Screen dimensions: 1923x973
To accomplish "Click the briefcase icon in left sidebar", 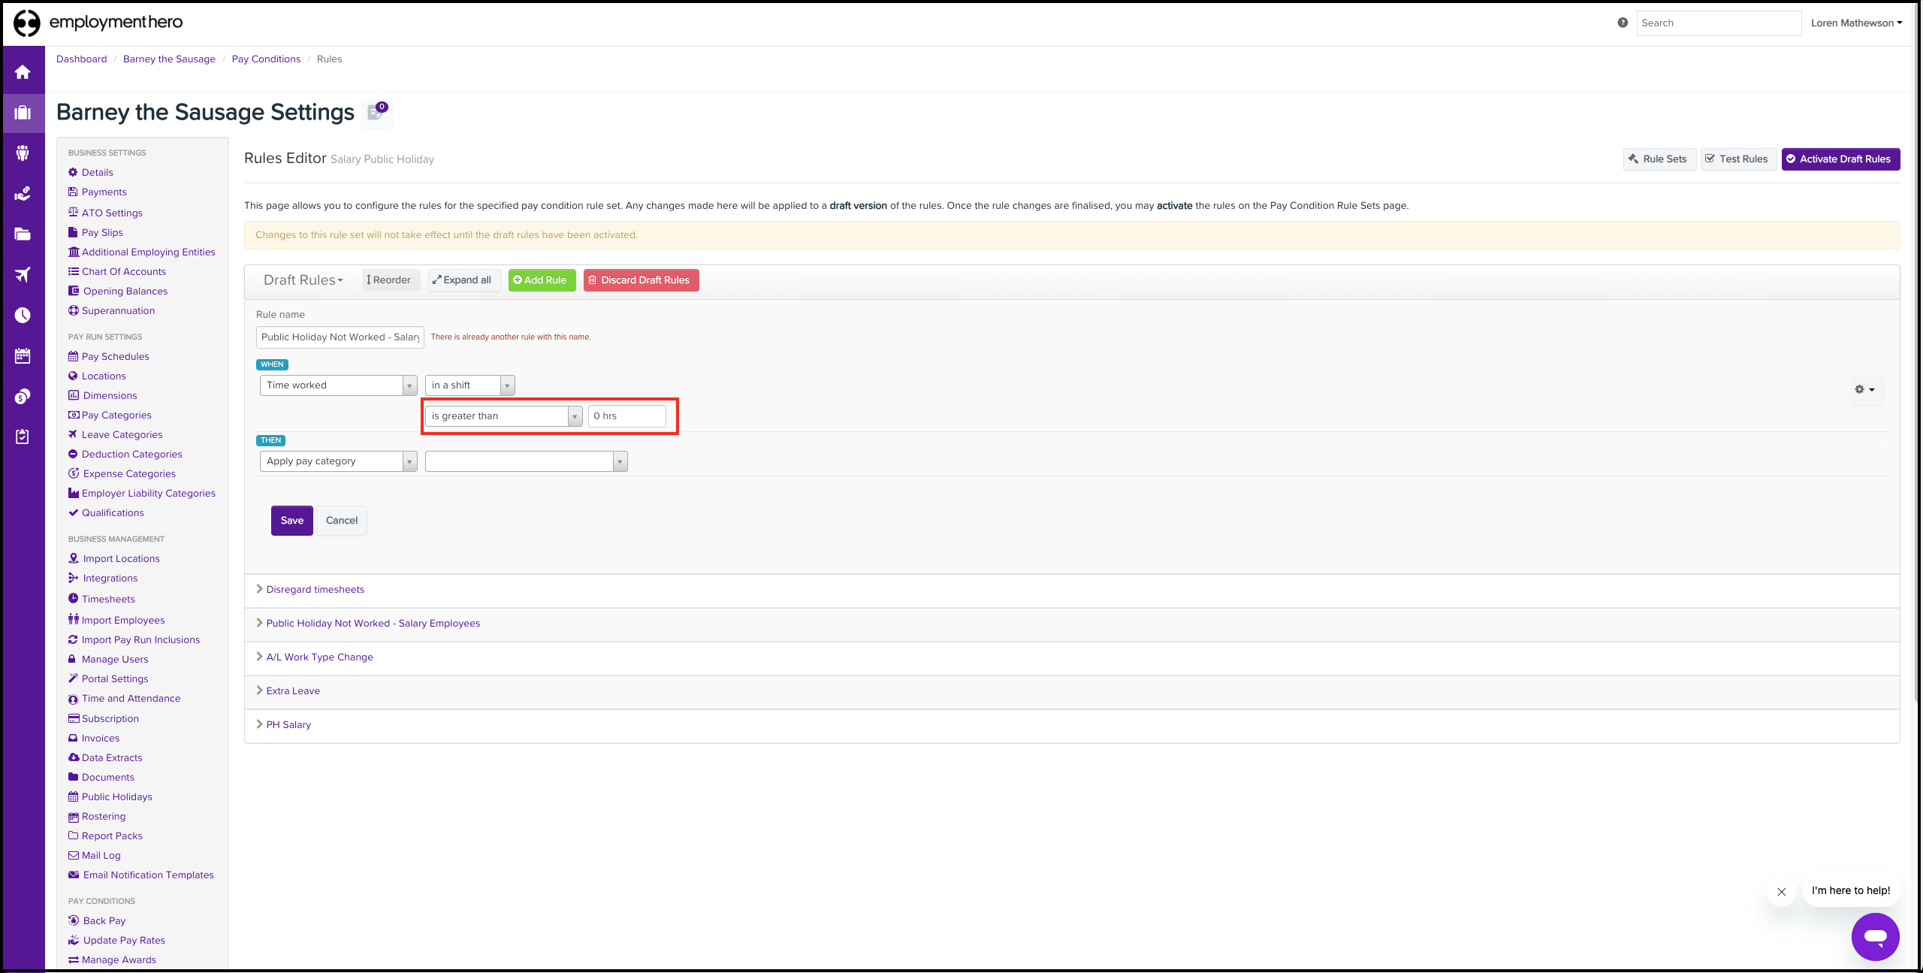I will pyautogui.click(x=23, y=113).
